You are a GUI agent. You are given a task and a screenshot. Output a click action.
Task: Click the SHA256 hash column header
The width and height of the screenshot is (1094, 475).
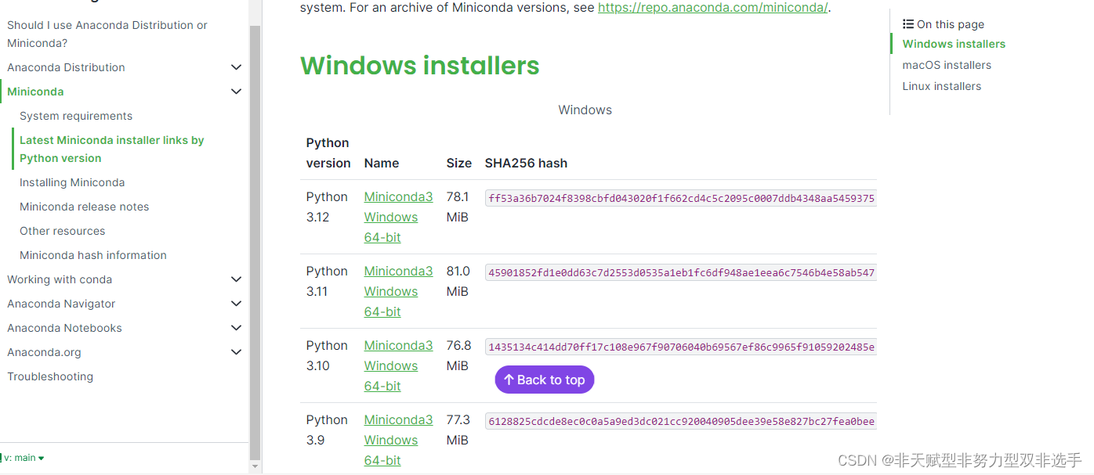pos(526,163)
